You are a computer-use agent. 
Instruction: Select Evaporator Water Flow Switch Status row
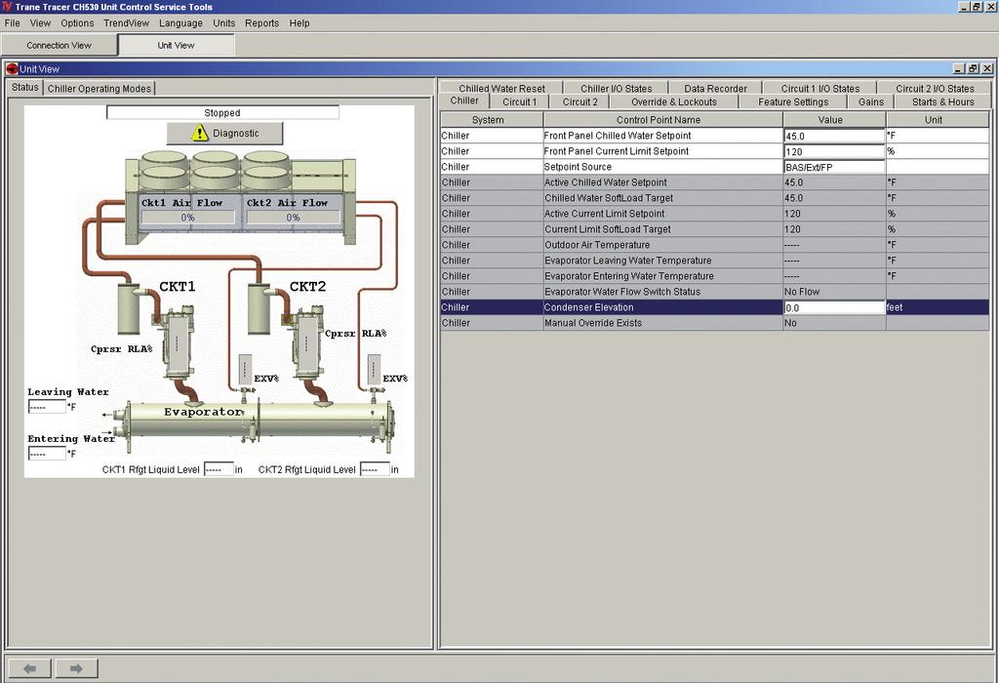[714, 292]
